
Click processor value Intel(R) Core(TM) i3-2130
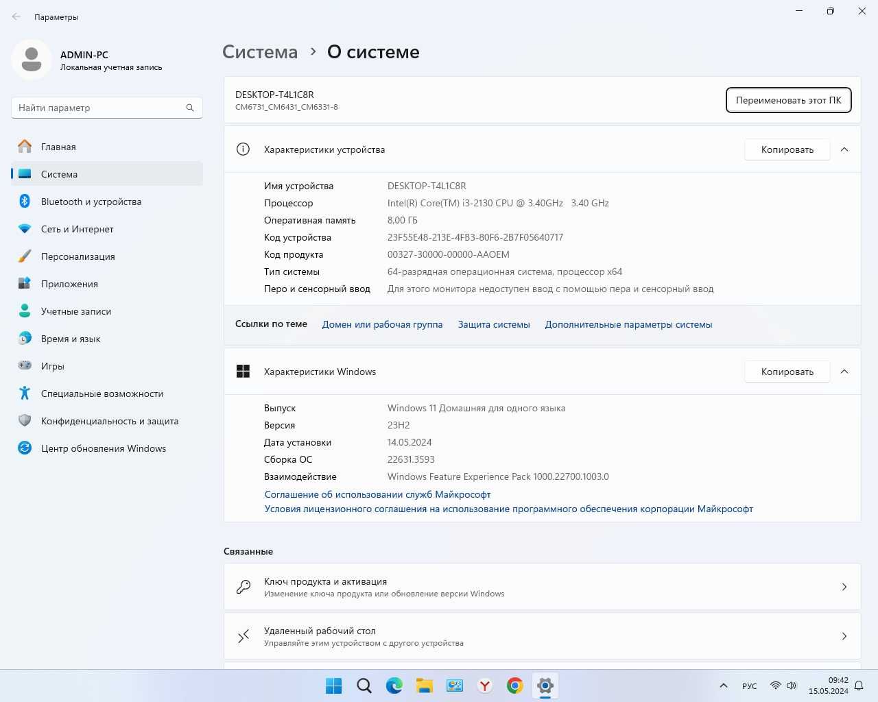[x=498, y=203]
